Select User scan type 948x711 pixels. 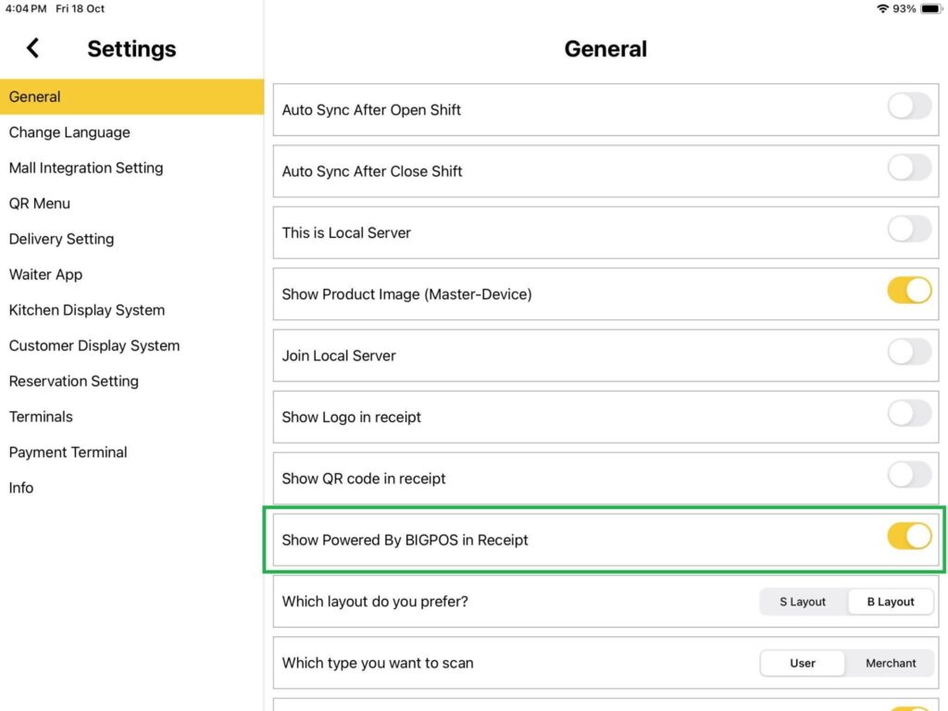[803, 663]
